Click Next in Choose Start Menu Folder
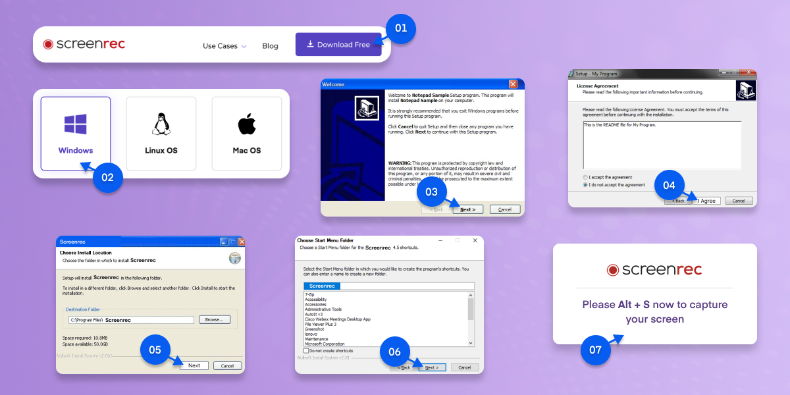 click(432, 367)
